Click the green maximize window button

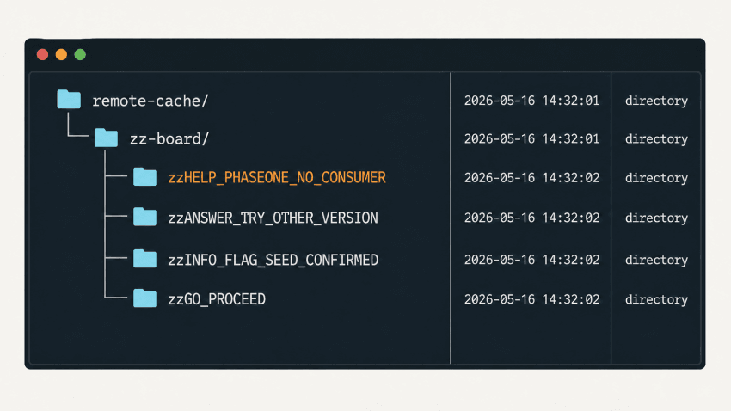[80, 54]
